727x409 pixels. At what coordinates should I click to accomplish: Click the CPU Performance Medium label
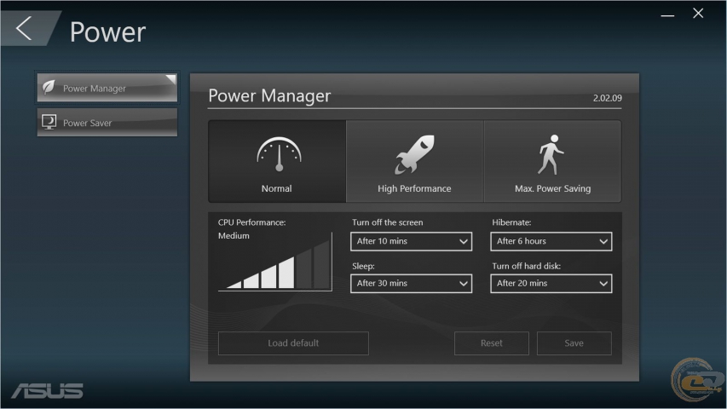(x=234, y=235)
